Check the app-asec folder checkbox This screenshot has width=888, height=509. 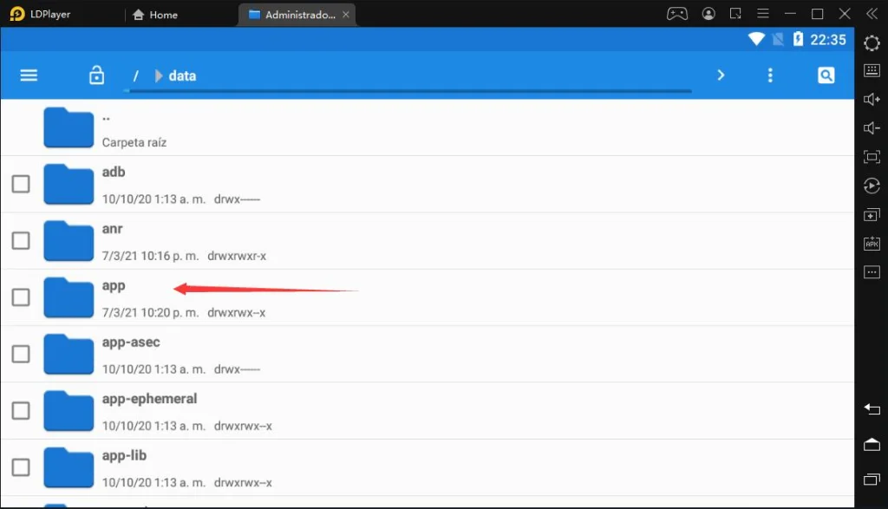21,353
